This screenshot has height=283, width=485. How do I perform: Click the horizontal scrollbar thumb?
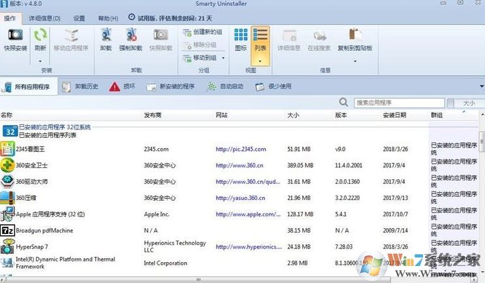[x=198, y=280]
